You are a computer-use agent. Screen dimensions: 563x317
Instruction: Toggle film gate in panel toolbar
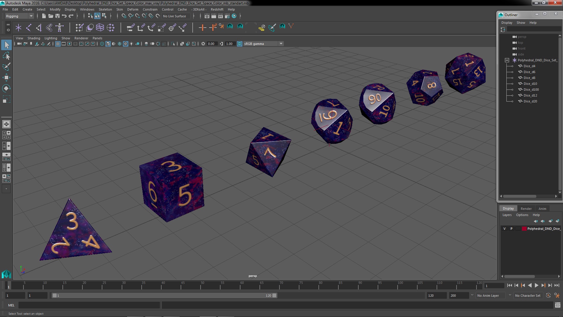64,44
